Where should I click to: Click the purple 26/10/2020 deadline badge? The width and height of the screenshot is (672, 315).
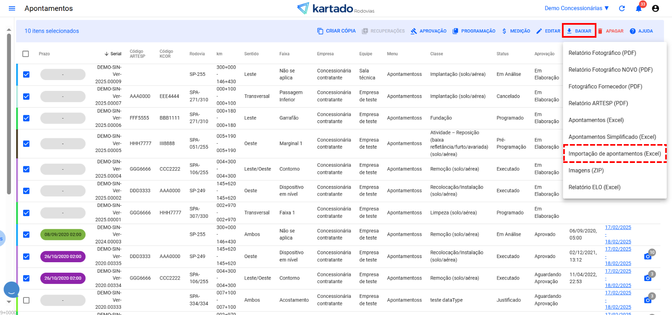click(x=63, y=256)
